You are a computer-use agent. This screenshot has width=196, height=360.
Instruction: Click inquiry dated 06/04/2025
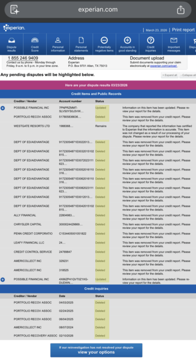pos(66,319)
